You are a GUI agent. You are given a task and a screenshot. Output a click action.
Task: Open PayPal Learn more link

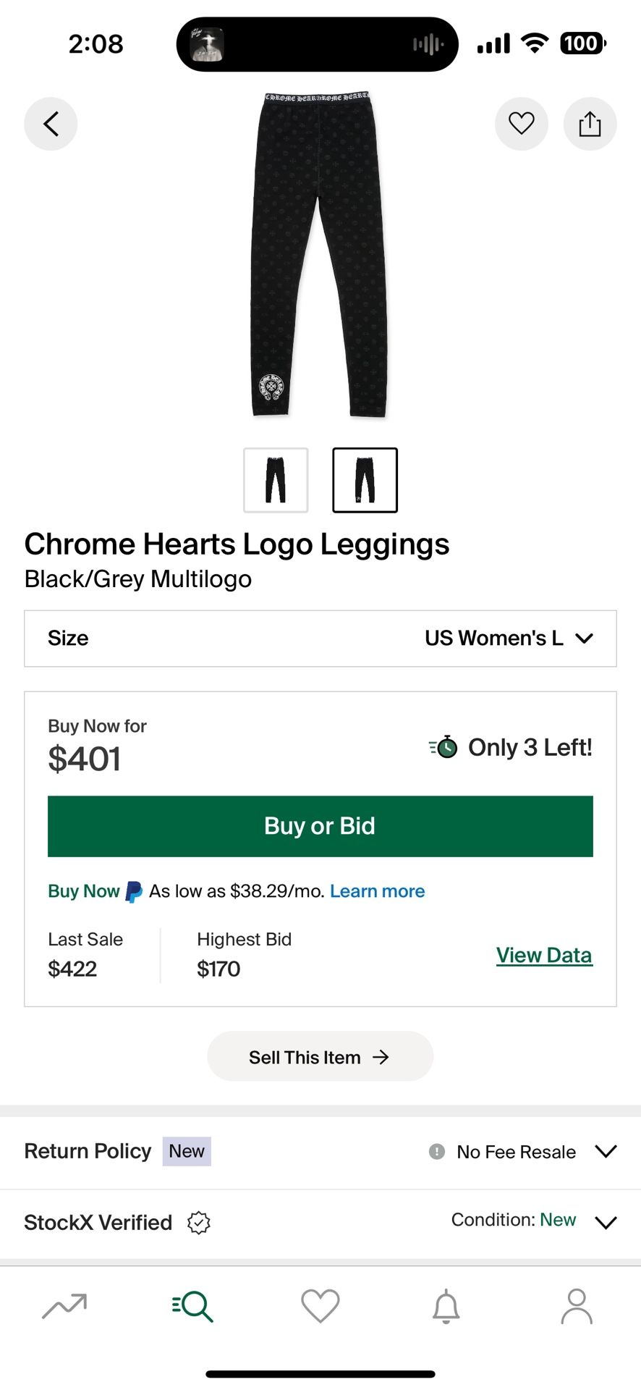[x=377, y=891]
